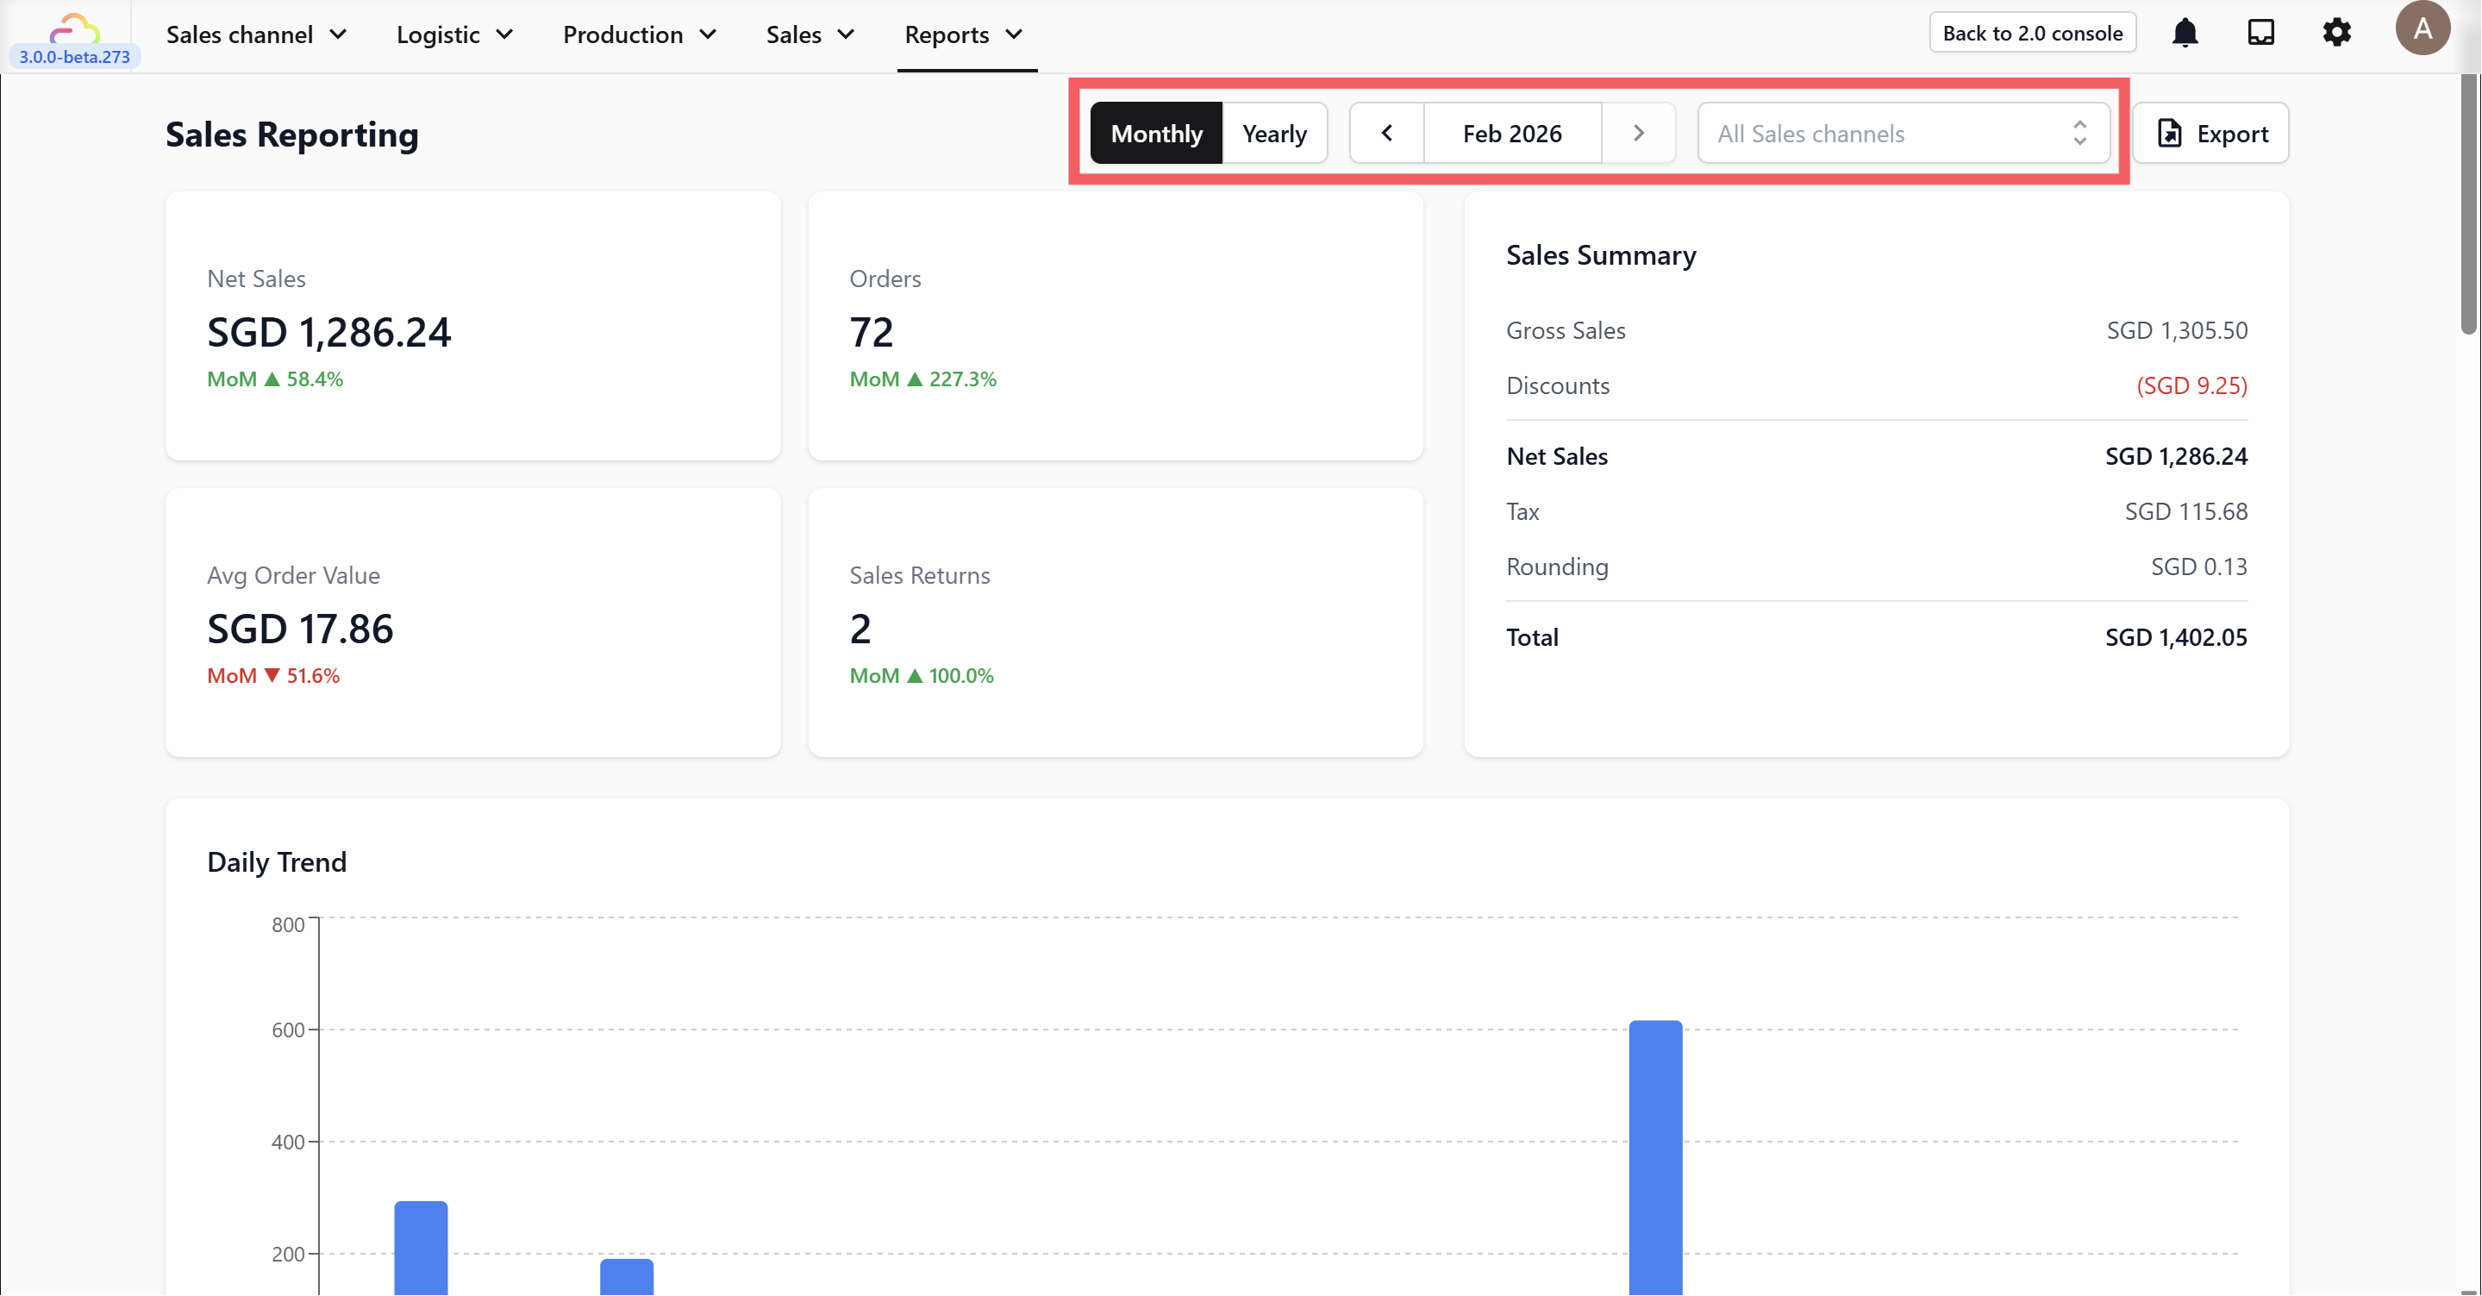Click Back to 2.0 console button
This screenshot has width=2482, height=1296.
click(x=2032, y=33)
